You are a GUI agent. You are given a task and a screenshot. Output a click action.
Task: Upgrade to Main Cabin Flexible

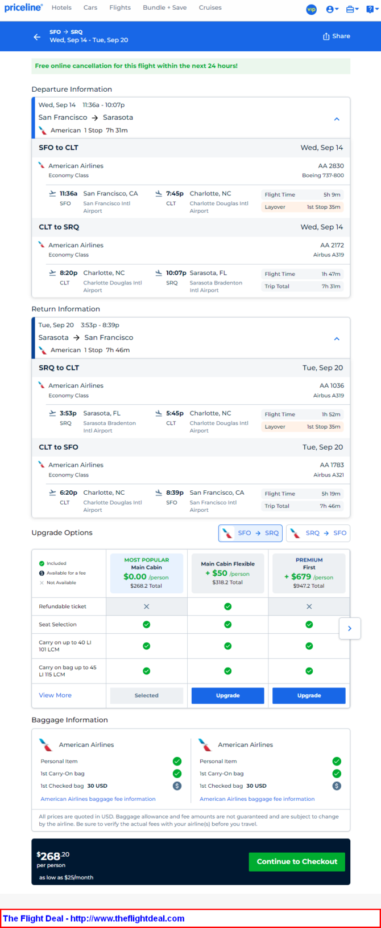tap(228, 695)
